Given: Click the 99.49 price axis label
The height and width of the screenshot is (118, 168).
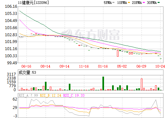Looking at the screenshot, I should (x=12, y=63).
